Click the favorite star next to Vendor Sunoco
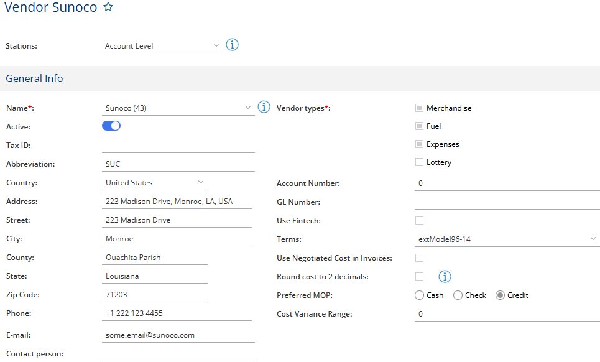This screenshot has width=600, height=362. [108, 7]
